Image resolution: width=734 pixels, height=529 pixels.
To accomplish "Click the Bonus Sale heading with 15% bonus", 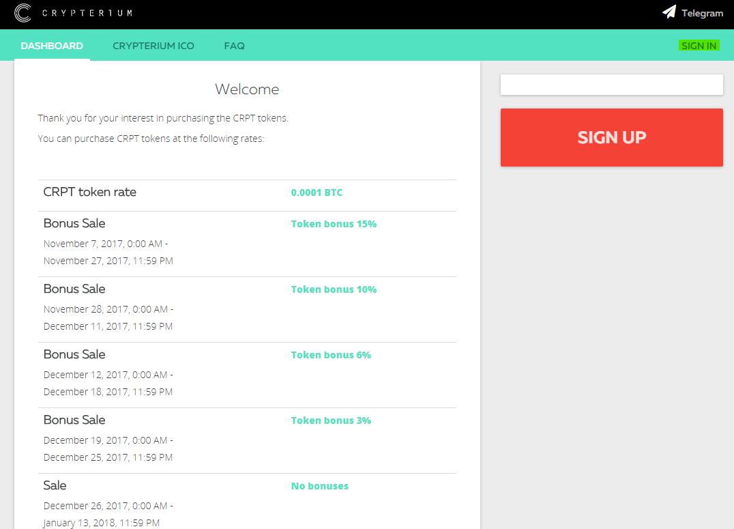I will point(74,223).
